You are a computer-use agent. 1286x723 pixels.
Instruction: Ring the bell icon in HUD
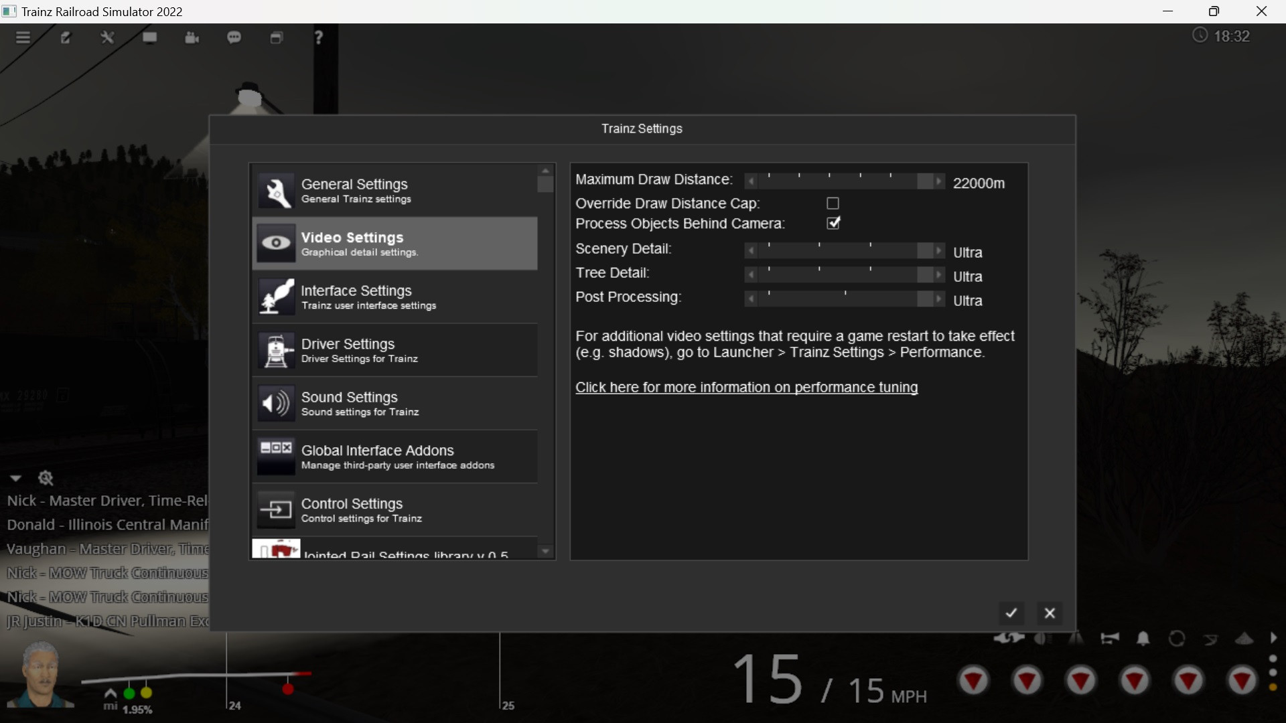(1143, 639)
